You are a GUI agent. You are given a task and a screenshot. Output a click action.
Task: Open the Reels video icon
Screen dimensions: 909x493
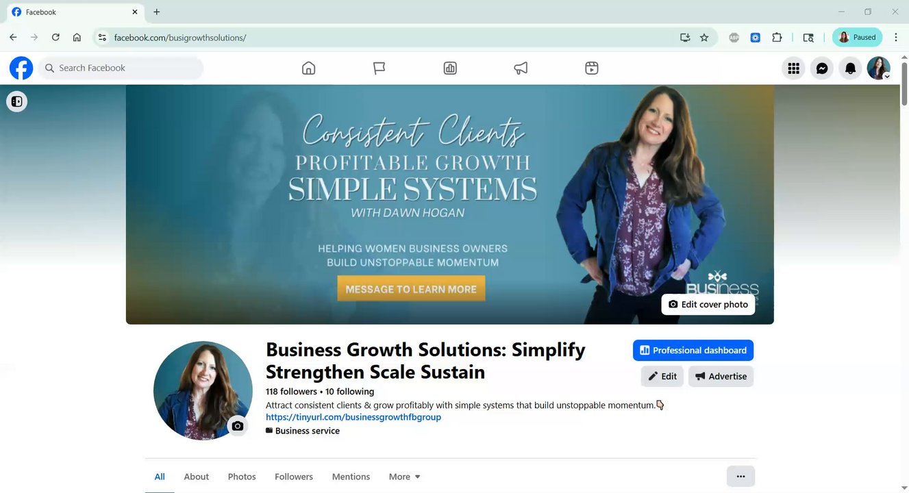[x=592, y=68]
